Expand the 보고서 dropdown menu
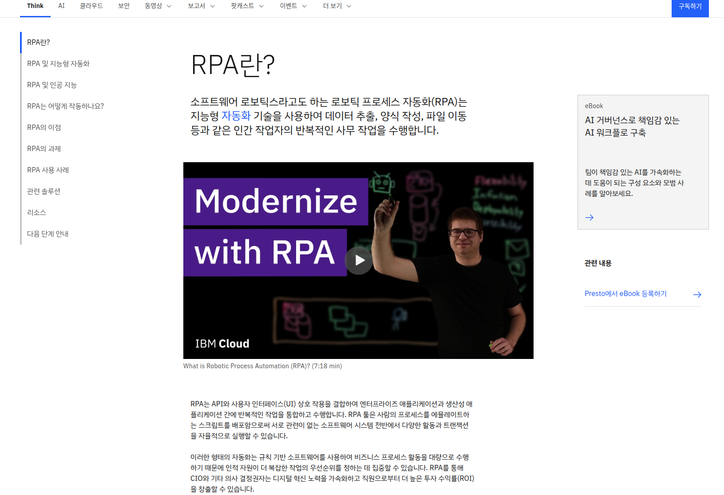 201,6
